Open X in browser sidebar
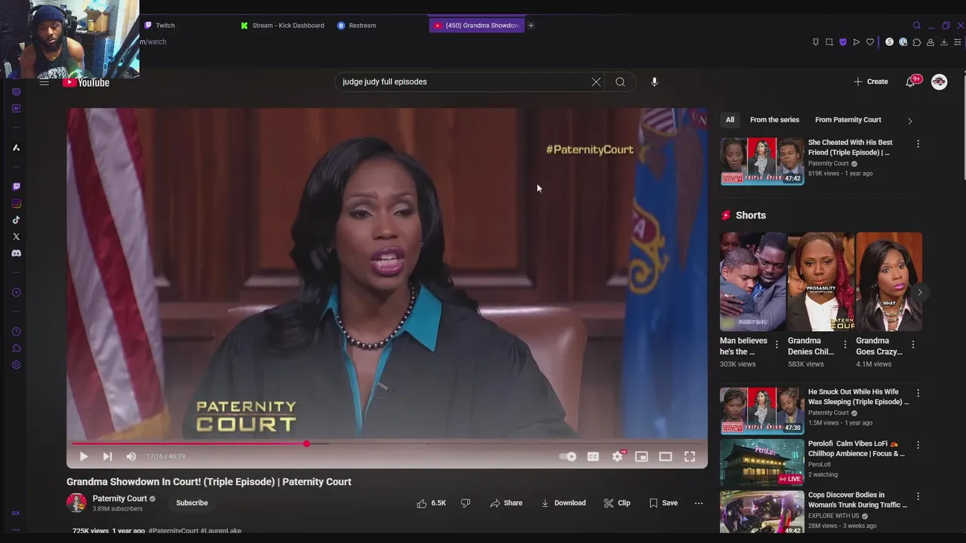The width and height of the screenshot is (966, 543). coord(16,237)
